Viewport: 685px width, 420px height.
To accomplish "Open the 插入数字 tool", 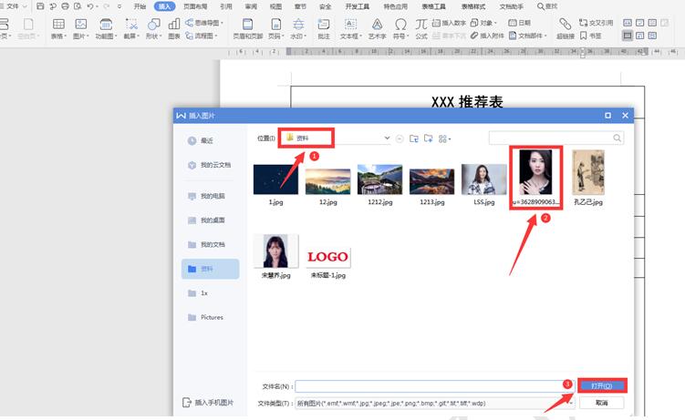I will click(449, 23).
